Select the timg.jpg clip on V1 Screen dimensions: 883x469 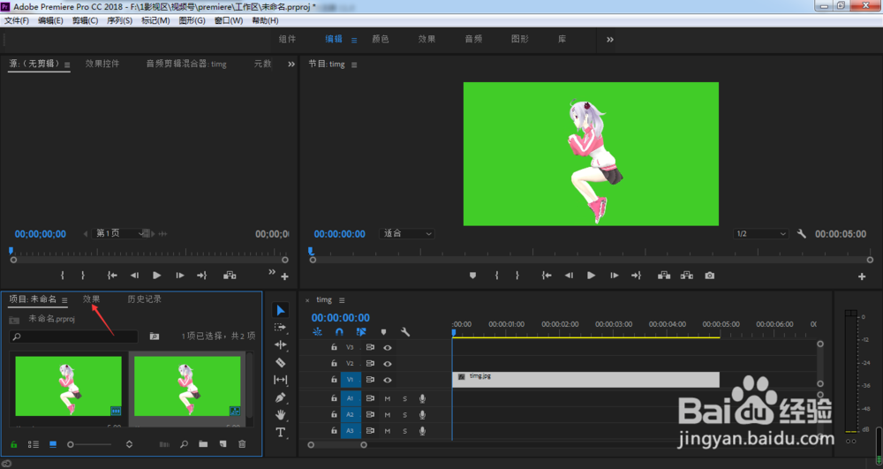point(585,380)
